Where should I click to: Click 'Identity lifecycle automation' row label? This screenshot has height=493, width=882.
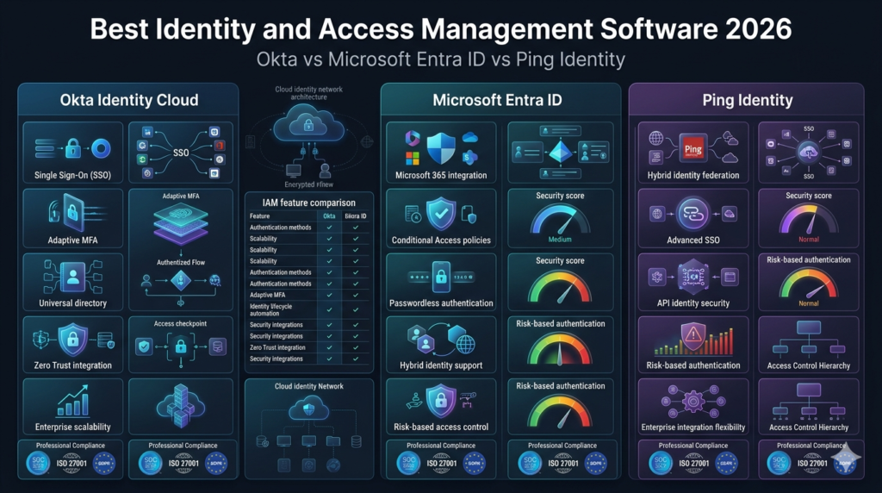[270, 309]
